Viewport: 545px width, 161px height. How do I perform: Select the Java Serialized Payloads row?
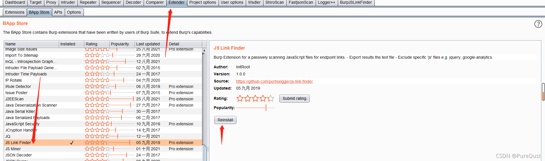[x=103, y=118]
